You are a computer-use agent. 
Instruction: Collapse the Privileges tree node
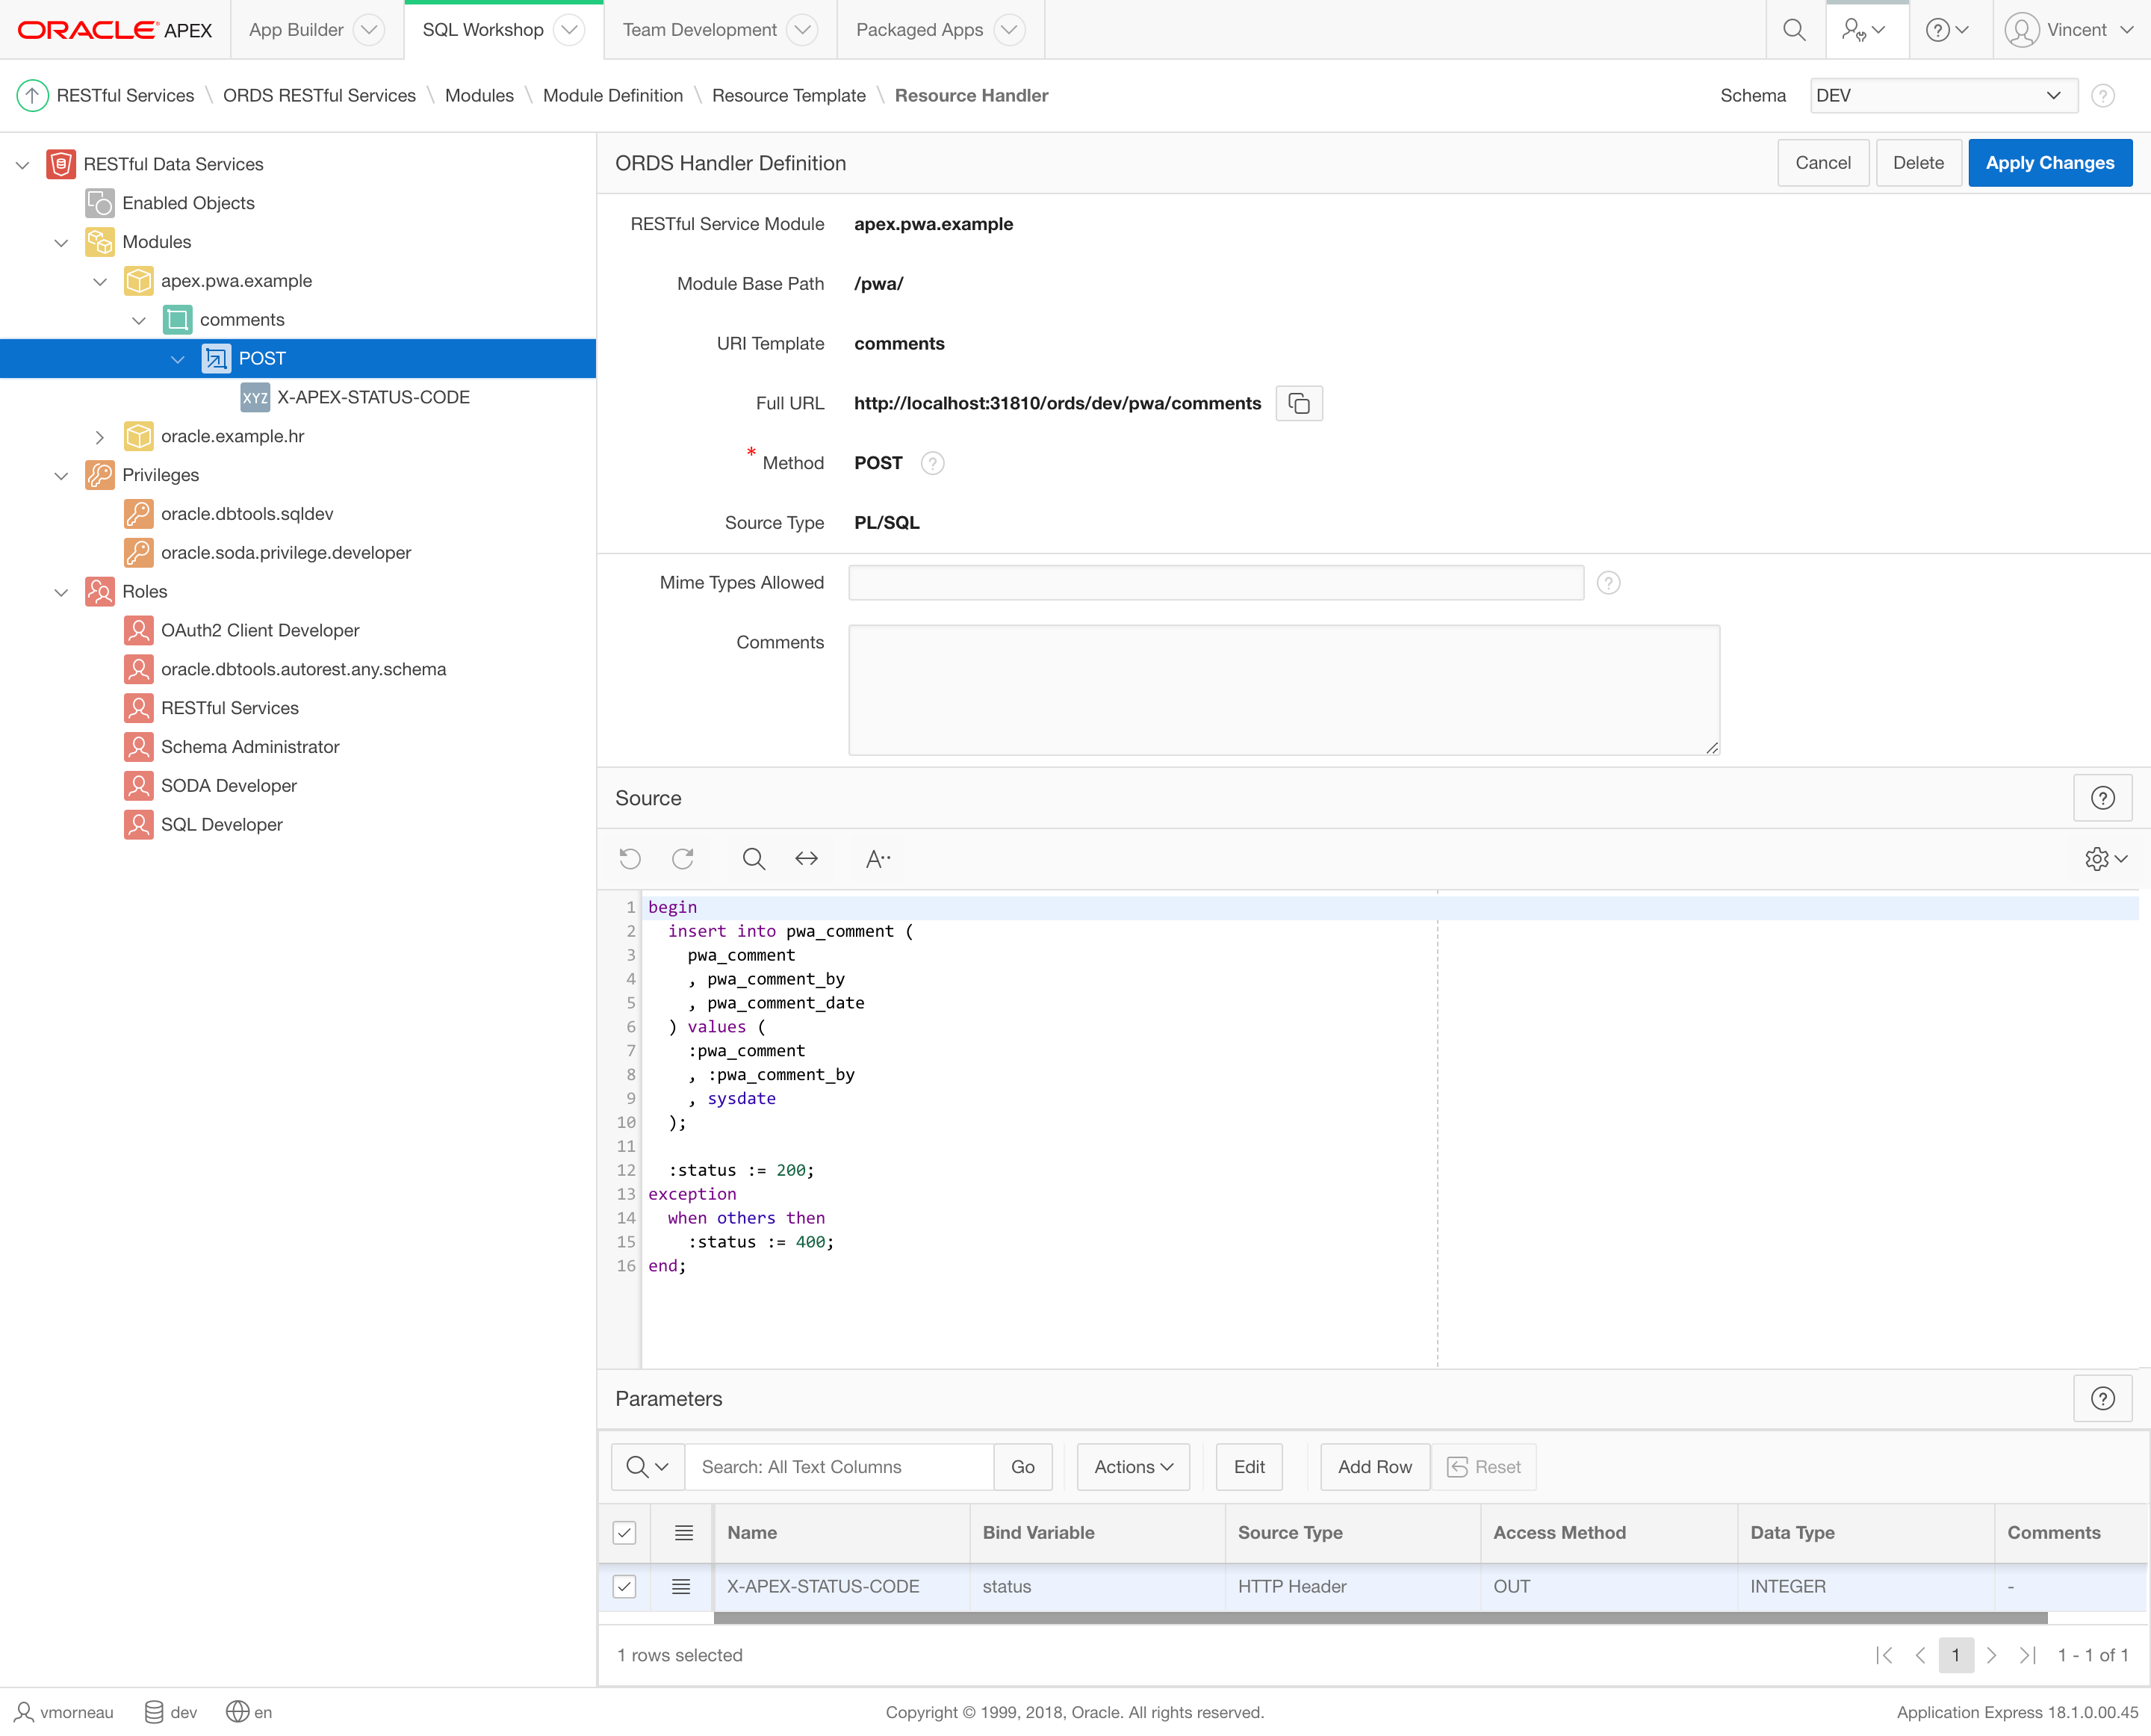pos(61,475)
